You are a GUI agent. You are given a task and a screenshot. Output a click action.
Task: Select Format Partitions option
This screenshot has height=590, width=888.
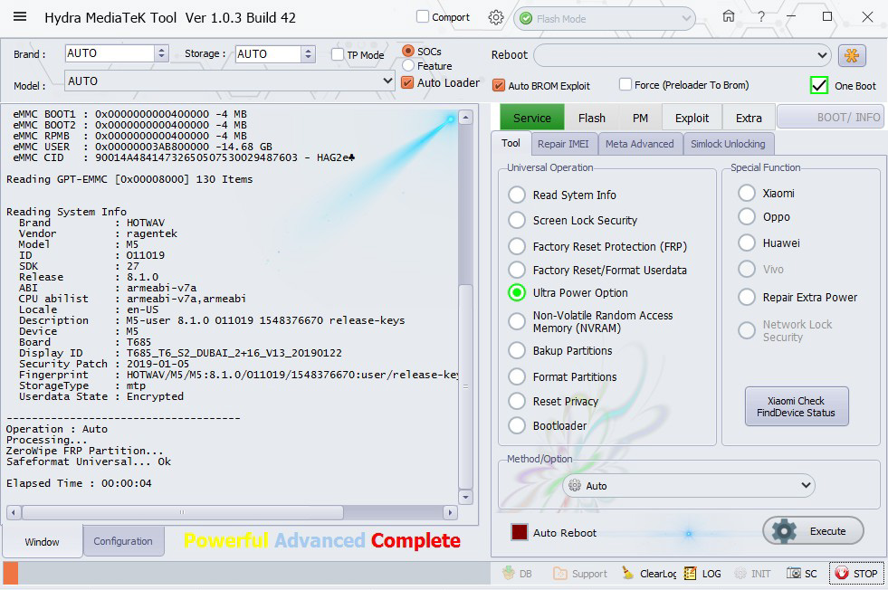(517, 376)
